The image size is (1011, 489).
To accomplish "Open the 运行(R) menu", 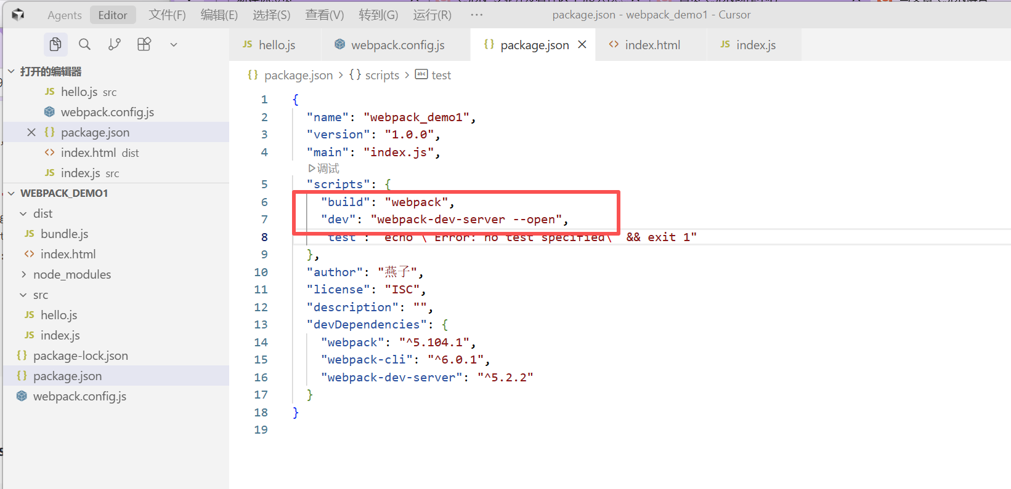I will [x=432, y=15].
